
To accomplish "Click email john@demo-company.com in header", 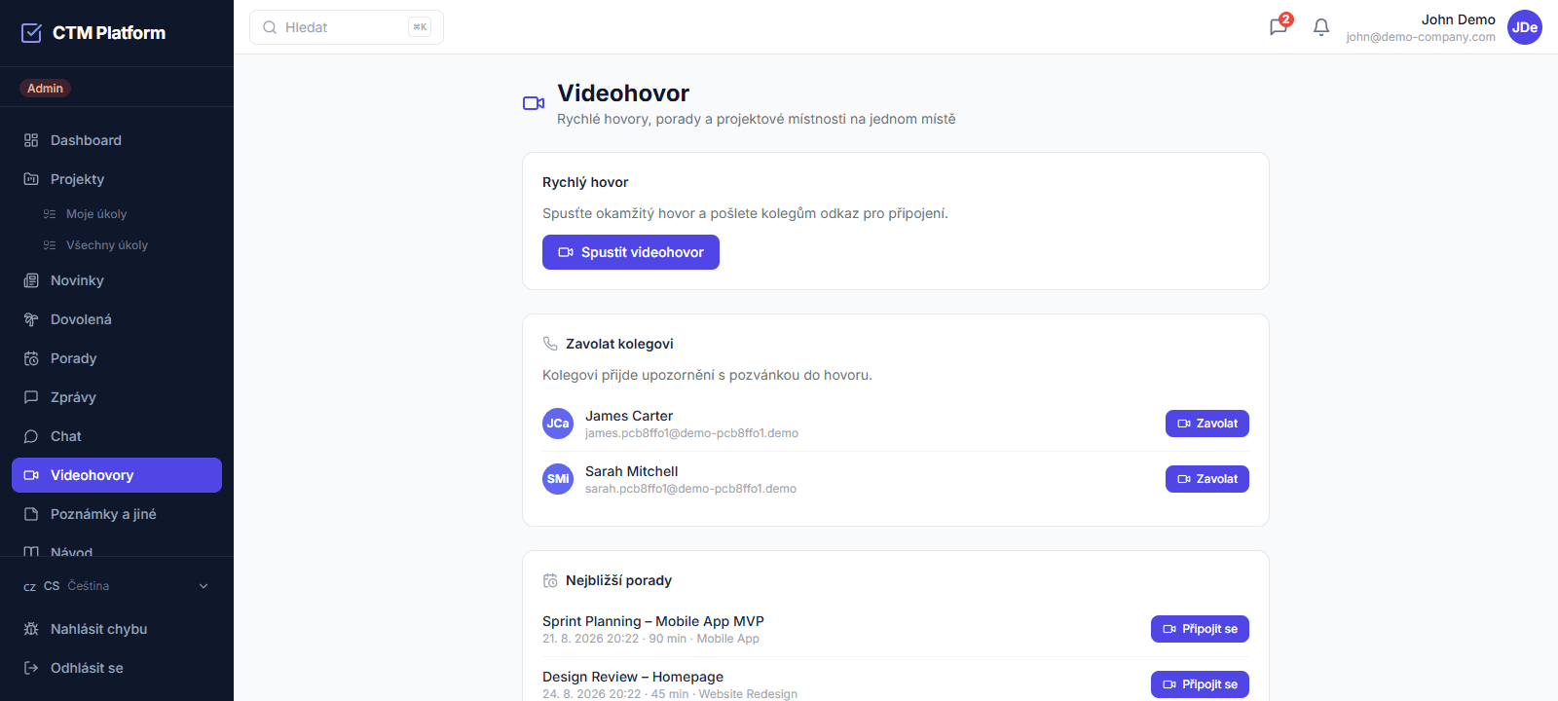I will [1421, 37].
